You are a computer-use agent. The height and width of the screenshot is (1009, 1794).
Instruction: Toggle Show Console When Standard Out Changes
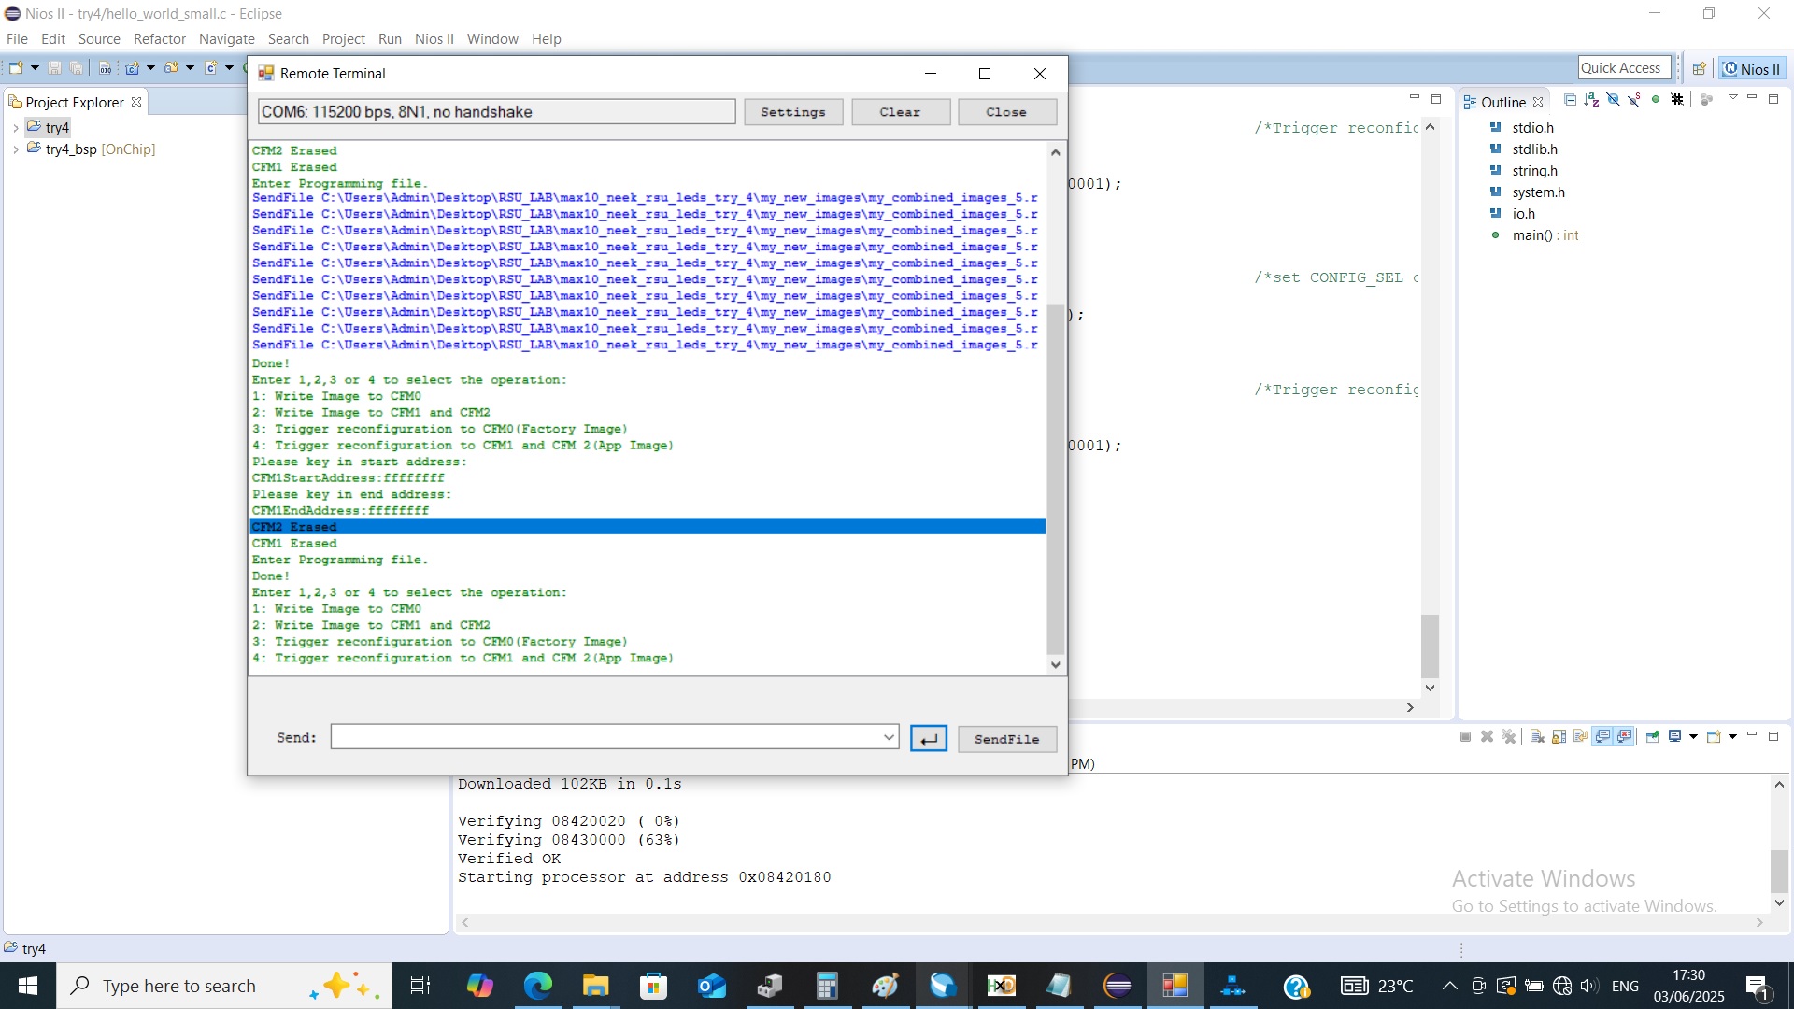[1602, 737]
